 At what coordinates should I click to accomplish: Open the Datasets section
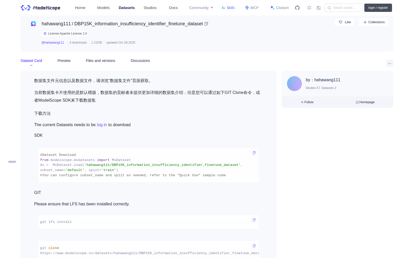pos(127,8)
